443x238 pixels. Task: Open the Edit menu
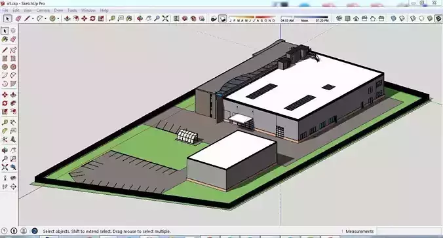(x=16, y=10)
